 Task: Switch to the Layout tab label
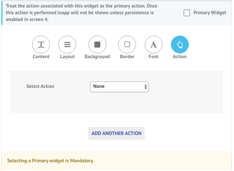pos(67,57)
